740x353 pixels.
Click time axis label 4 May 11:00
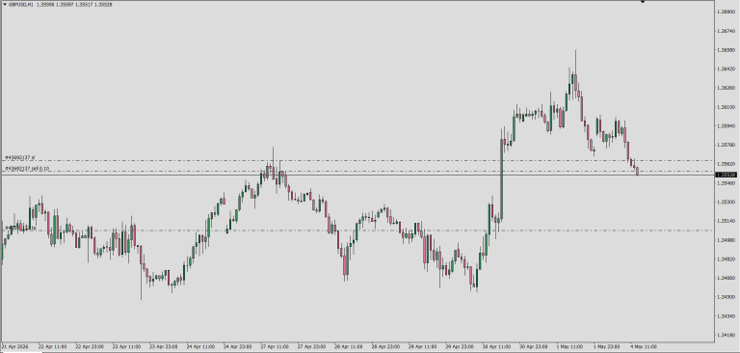644,347
